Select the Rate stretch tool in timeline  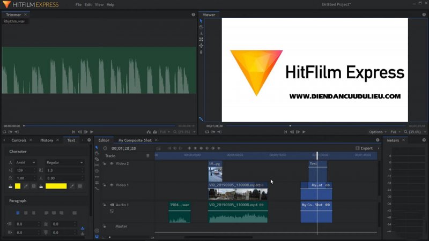coord(97,189)
